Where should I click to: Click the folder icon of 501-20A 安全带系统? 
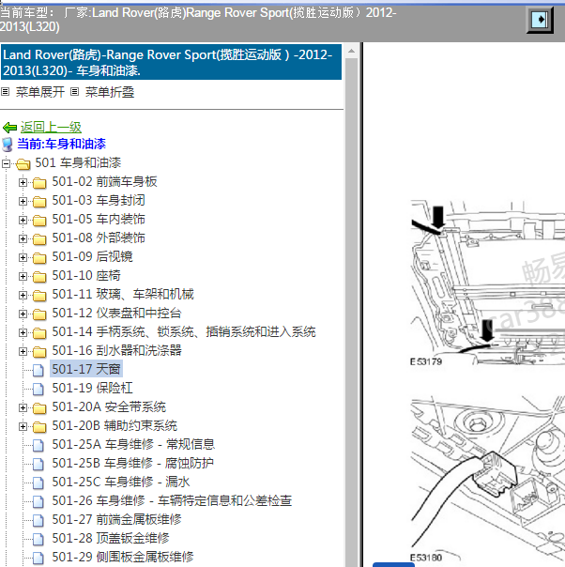point(39,408)
